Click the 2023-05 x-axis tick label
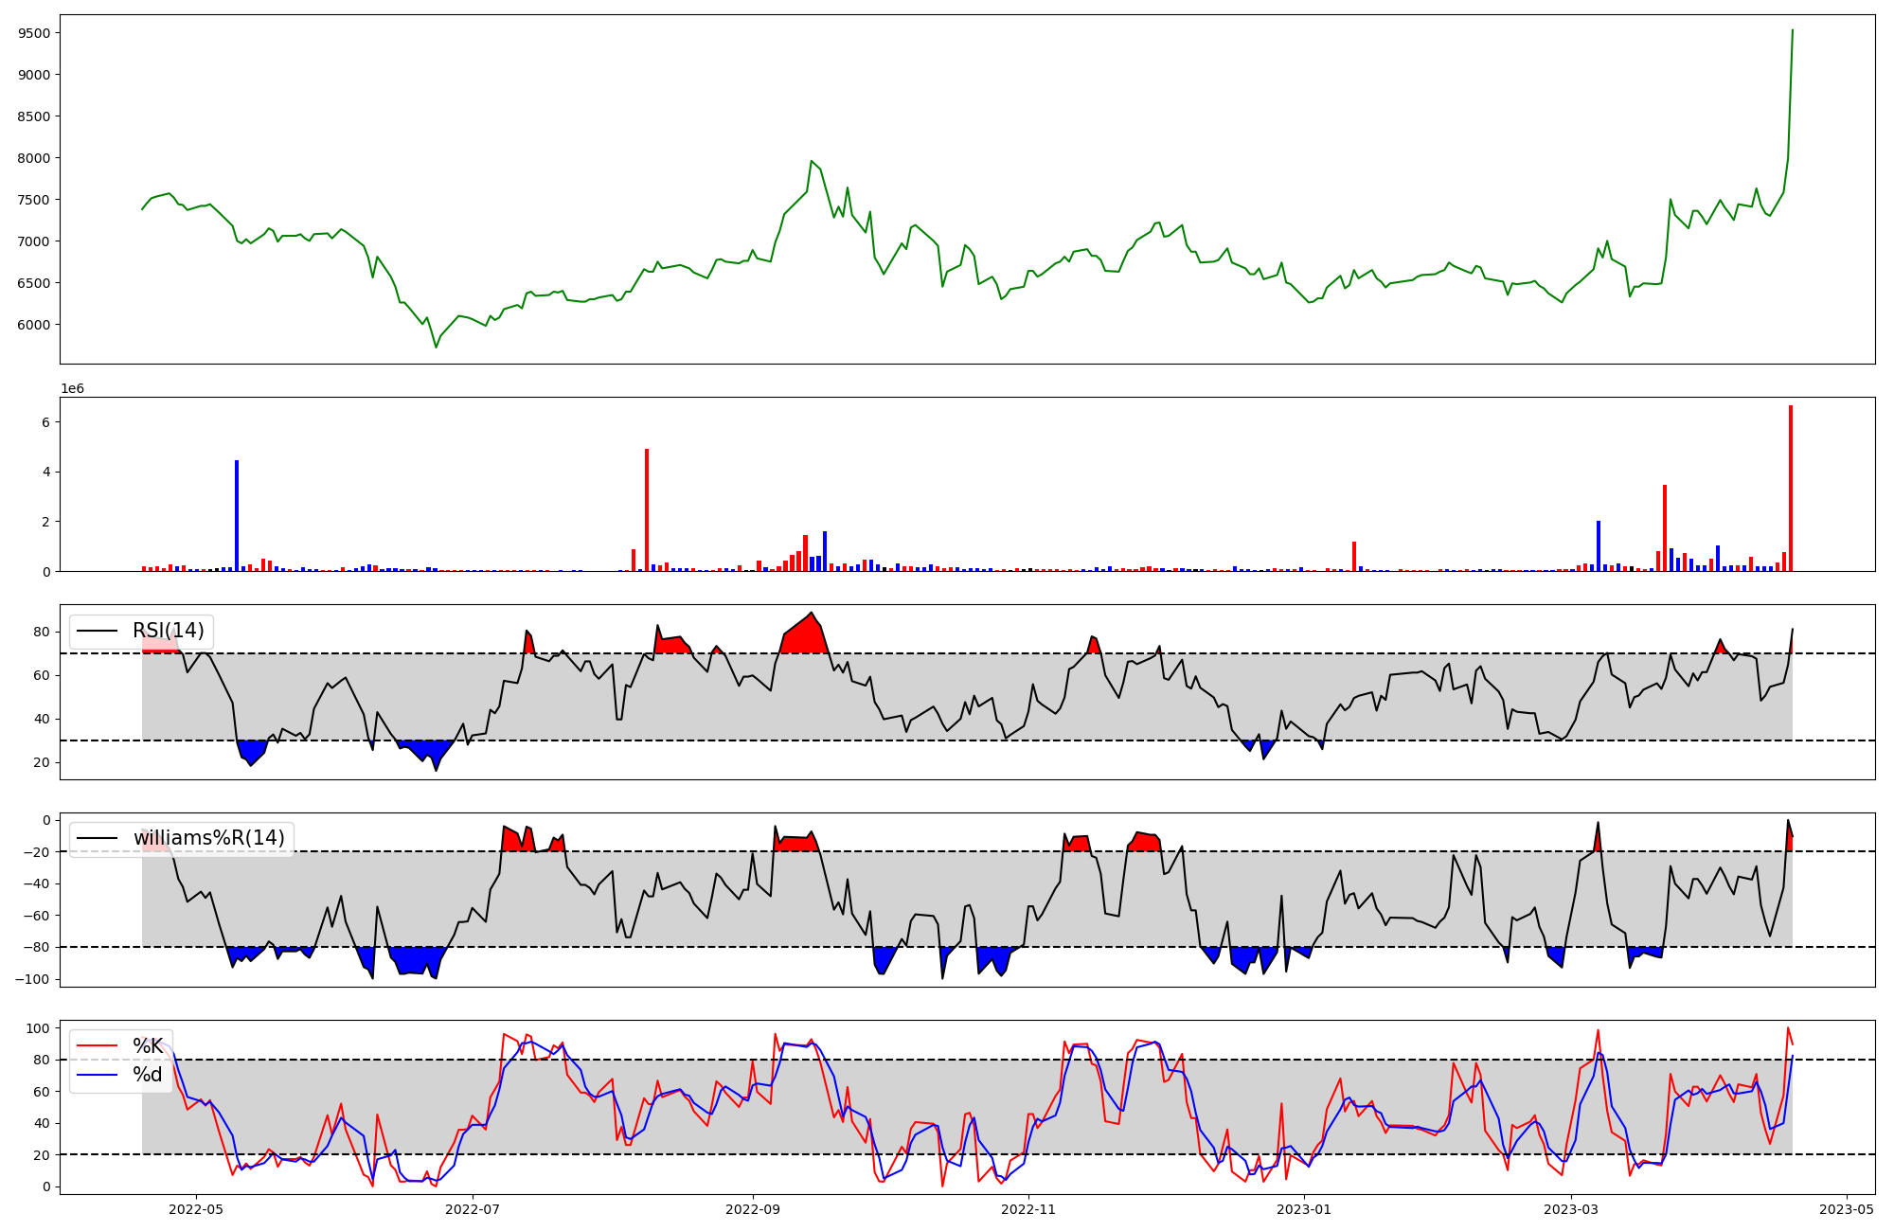Screen dimensions: 1894x1231 coord(1847,1209)
